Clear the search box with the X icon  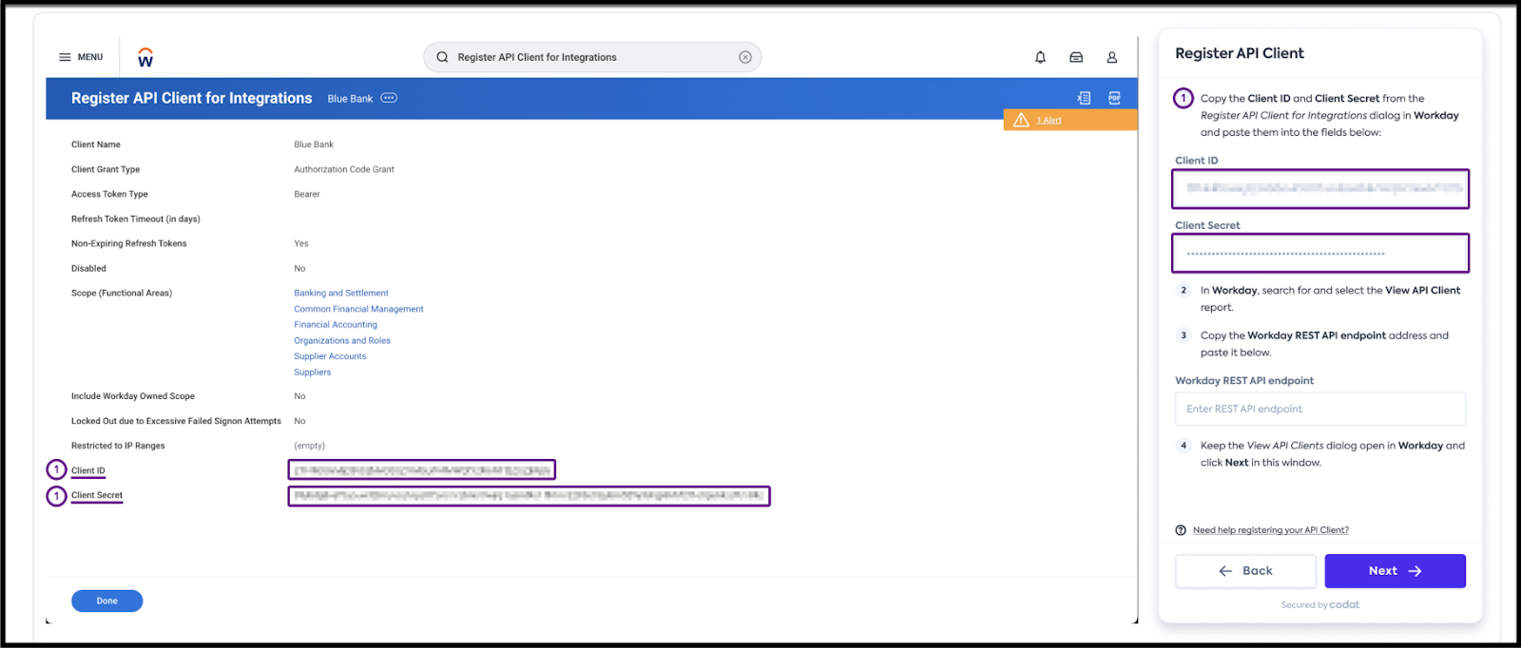coord(745,57)
